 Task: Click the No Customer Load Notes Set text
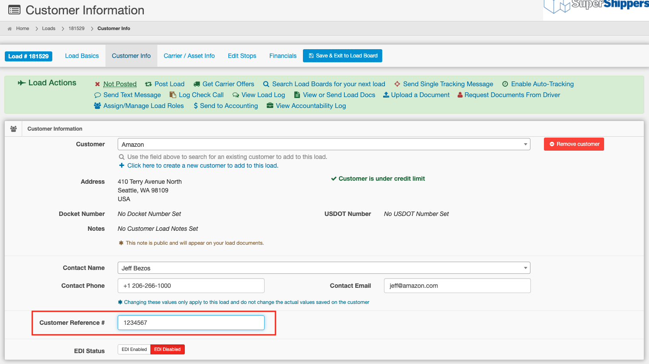click(x=158, y=229)
